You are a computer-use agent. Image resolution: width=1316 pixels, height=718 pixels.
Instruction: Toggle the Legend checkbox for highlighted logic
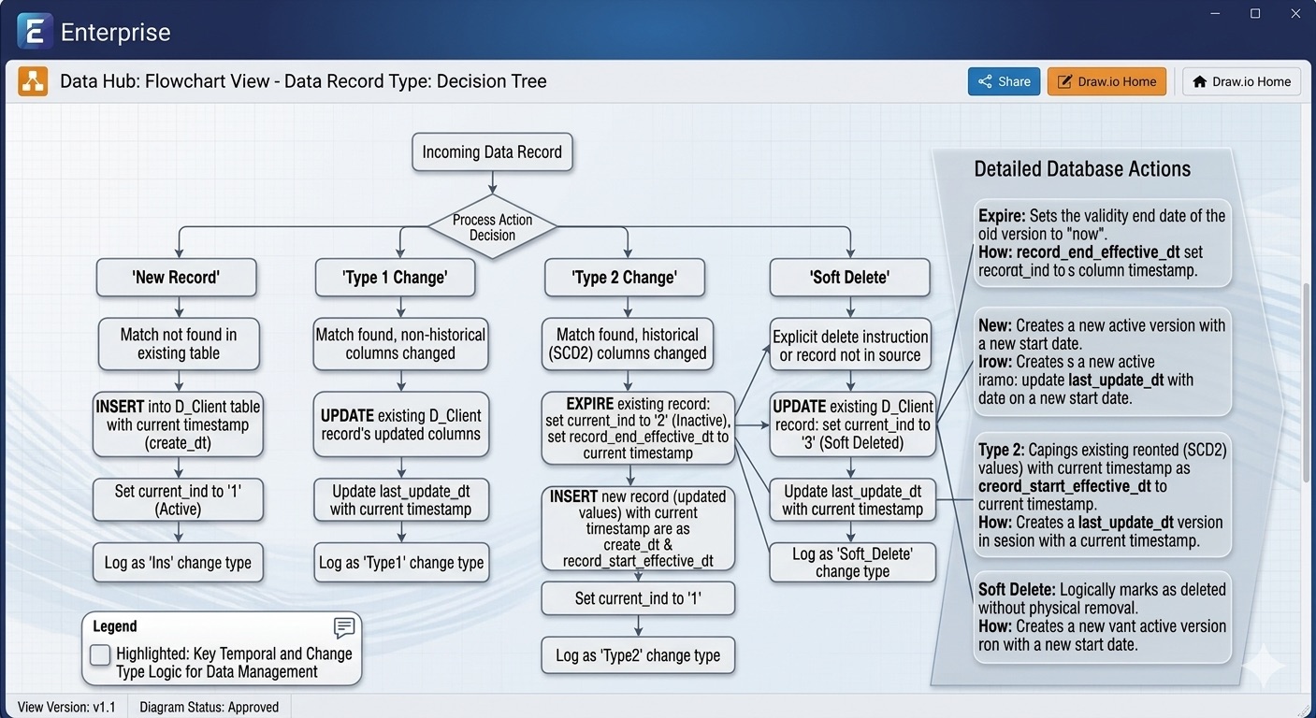pos(99,655)
